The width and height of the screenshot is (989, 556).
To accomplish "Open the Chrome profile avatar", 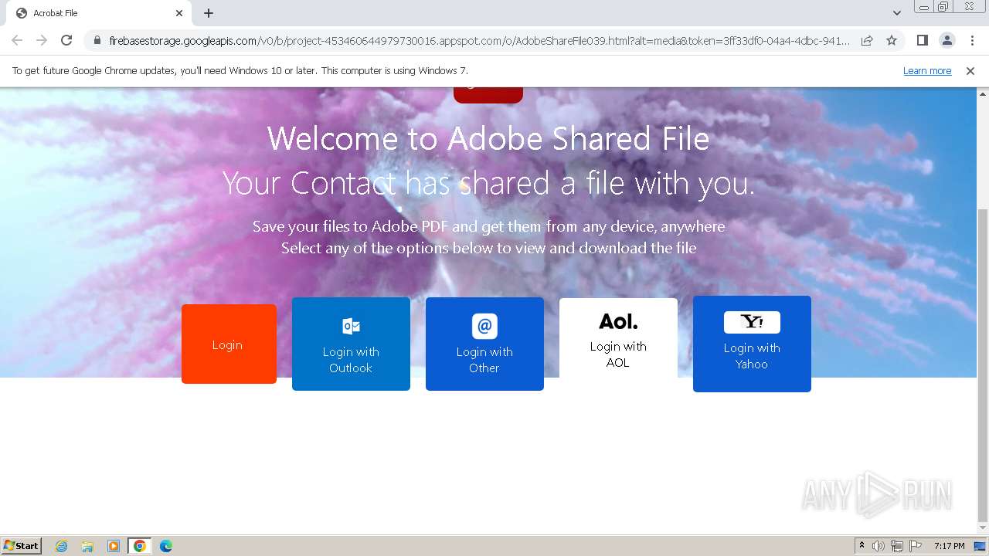I will 947,40.
